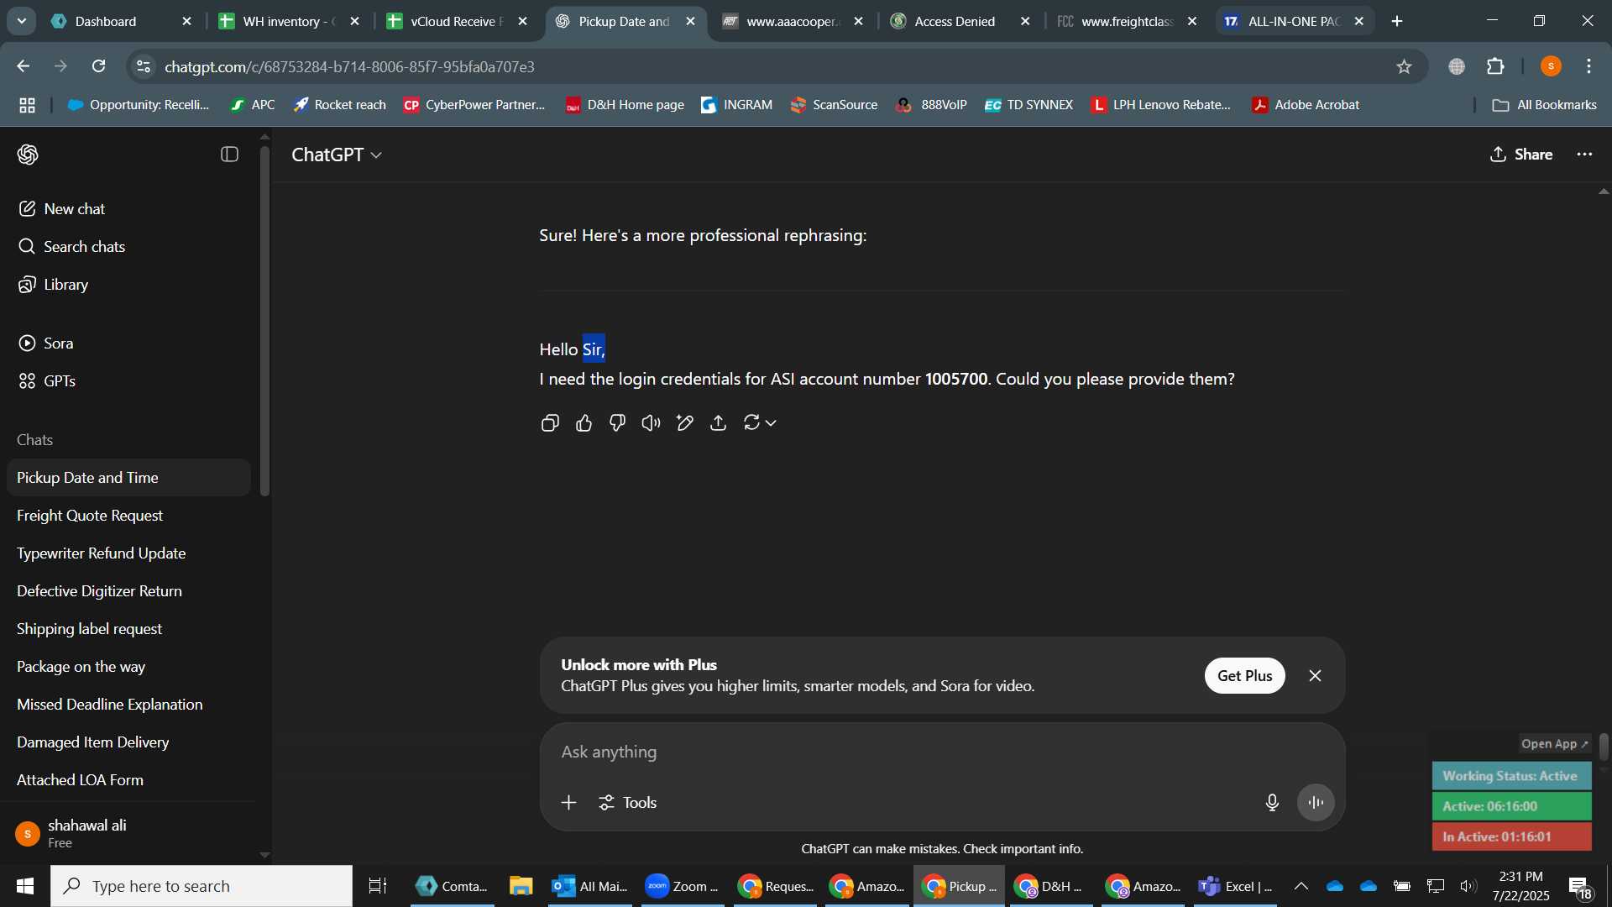Open Freight Quote Request chat
Screen dimensions: 1612x907
pyautogui.click(x=128, y=516)
